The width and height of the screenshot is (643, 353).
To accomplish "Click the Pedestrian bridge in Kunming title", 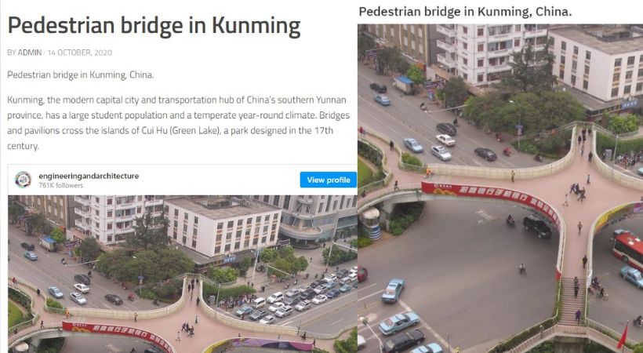I will tap(154, 26).
